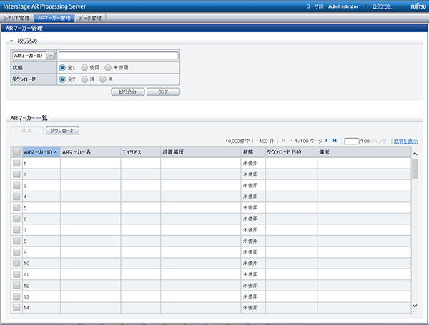This screenshot has width=429, height=325.
Task: Open the シナリオ管理 tab
Action: [17, 17]
